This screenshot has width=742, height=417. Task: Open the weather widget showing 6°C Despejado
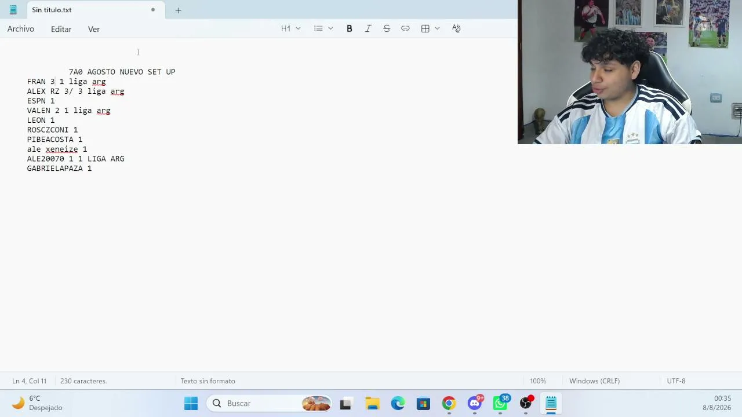pyautogui.click(x=37, y=403)
